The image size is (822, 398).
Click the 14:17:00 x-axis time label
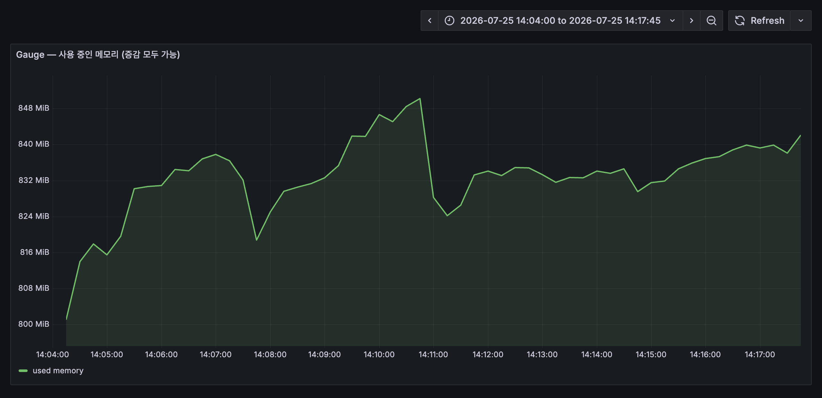pyautogui.click(x=760, y=354)
